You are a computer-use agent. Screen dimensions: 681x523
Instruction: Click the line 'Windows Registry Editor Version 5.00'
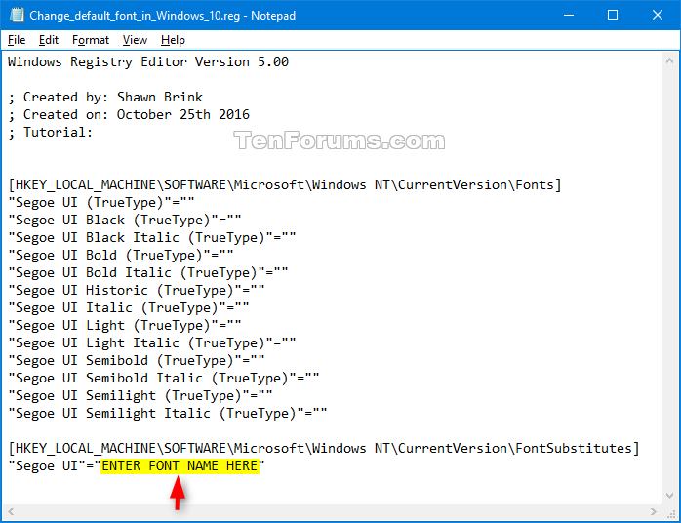click(x=148, y=62)
